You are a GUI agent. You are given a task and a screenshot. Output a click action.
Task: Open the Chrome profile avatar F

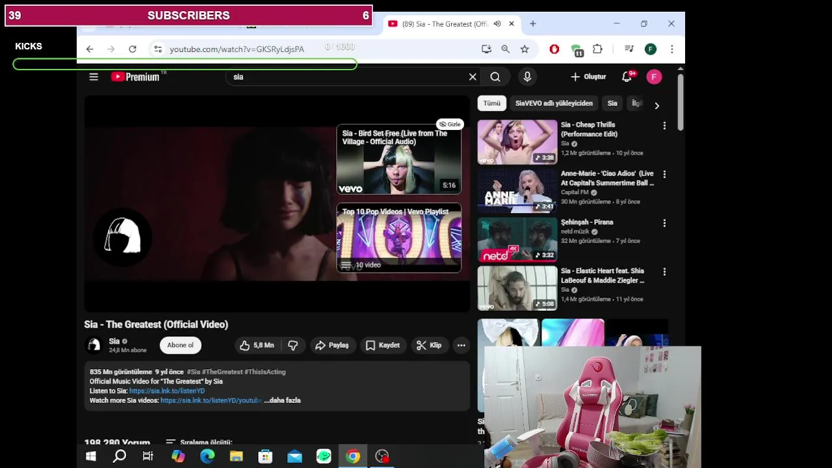(x=651, y=49)
